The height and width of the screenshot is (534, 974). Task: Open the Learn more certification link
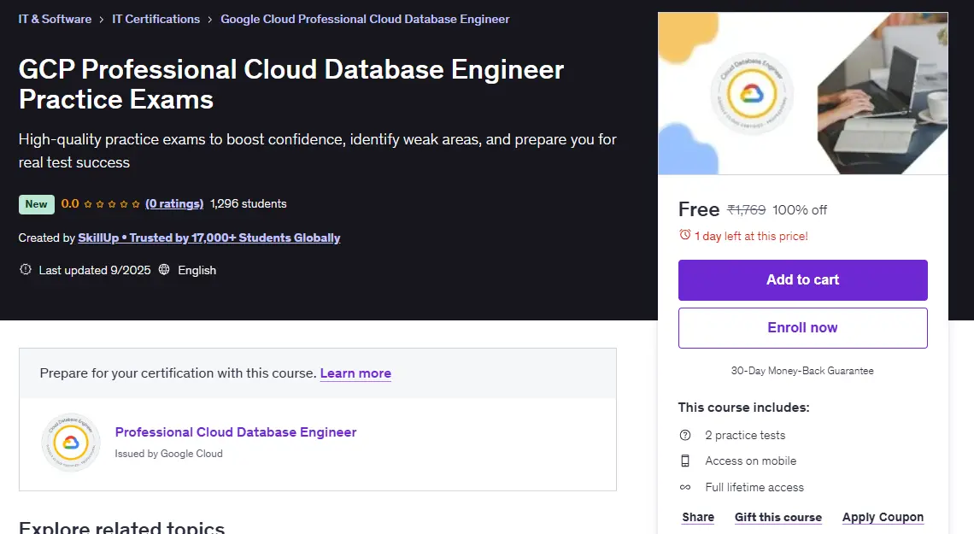(x=355, y=373)
